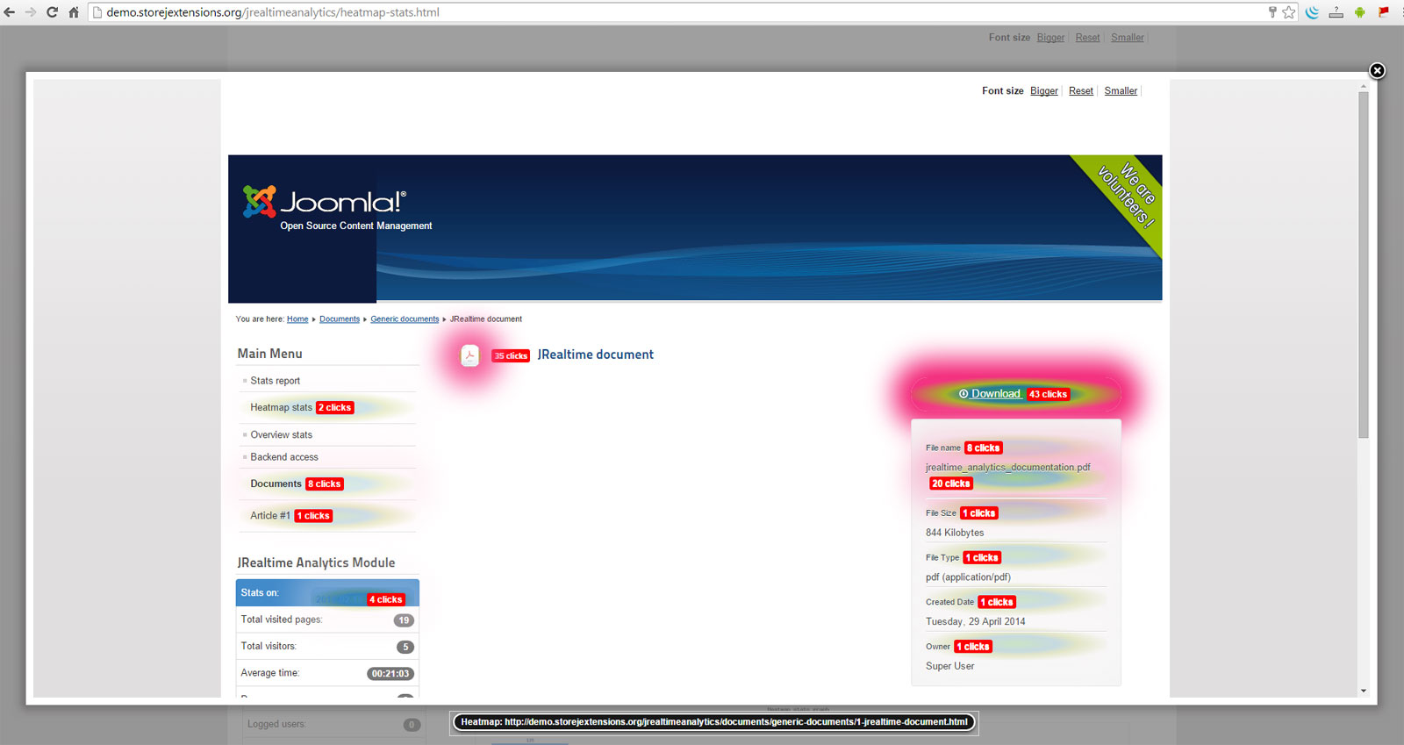The image size is (1404, 745).
Task: Click the popup scrollbar up arrow
Action: click(x=1364, y=86)
